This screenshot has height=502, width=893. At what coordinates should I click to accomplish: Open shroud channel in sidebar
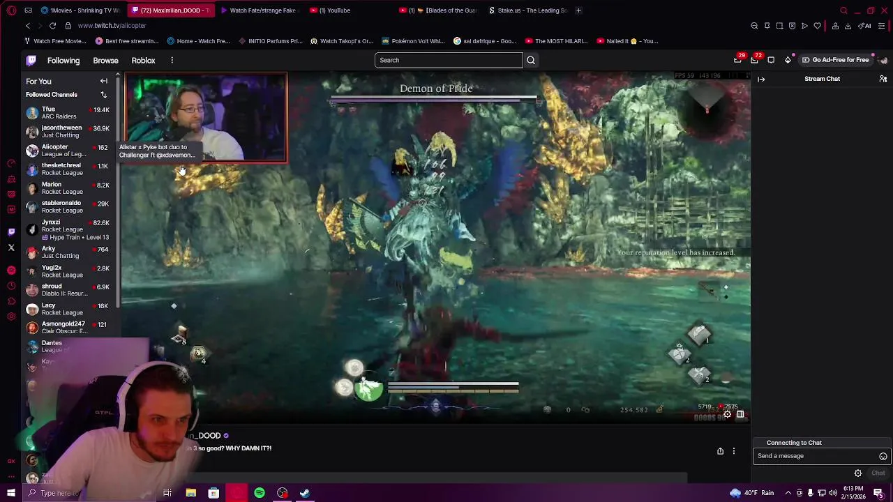[68, 289]
